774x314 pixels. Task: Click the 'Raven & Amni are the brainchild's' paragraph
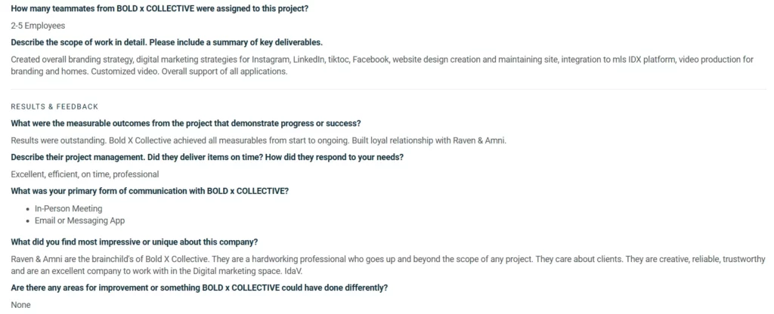388,265
